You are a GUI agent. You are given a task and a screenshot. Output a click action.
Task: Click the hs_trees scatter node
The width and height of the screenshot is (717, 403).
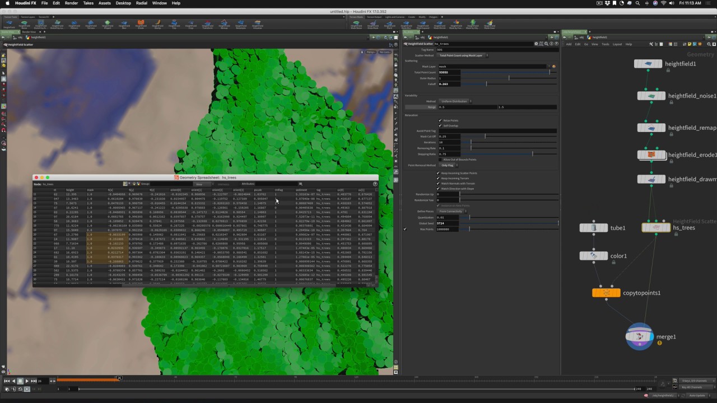pyautogui.click(x=656, y=228)
